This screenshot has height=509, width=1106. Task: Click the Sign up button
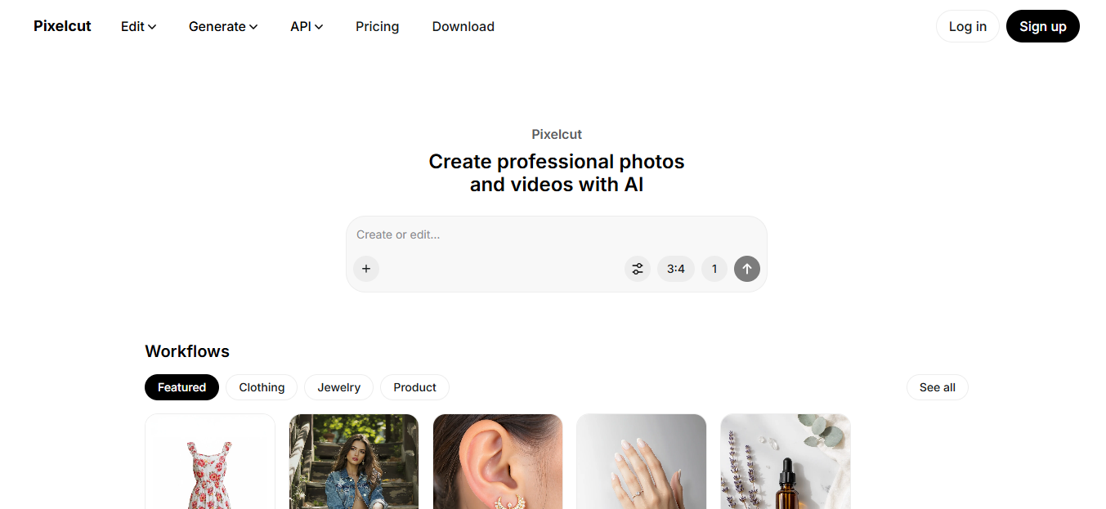click(1042, 26)
